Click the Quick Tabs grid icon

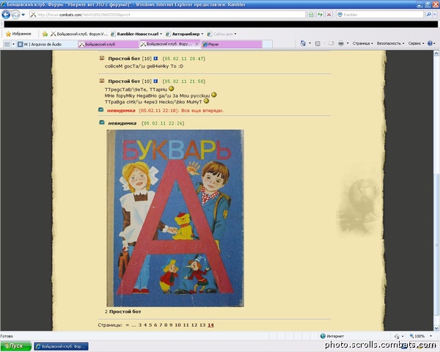[7, 44]
